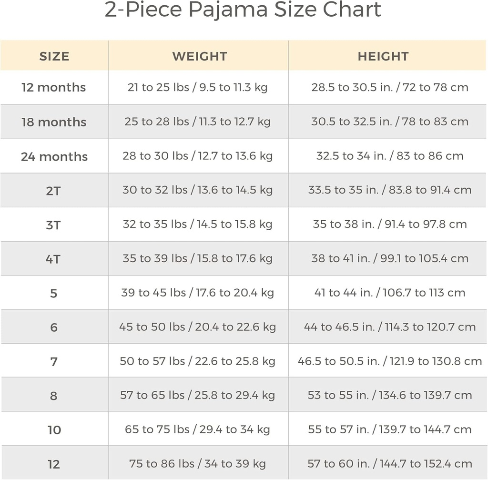
Task: Click the '46.5 to 50.5 in.' height cell
Action: (x=390, y=361)
